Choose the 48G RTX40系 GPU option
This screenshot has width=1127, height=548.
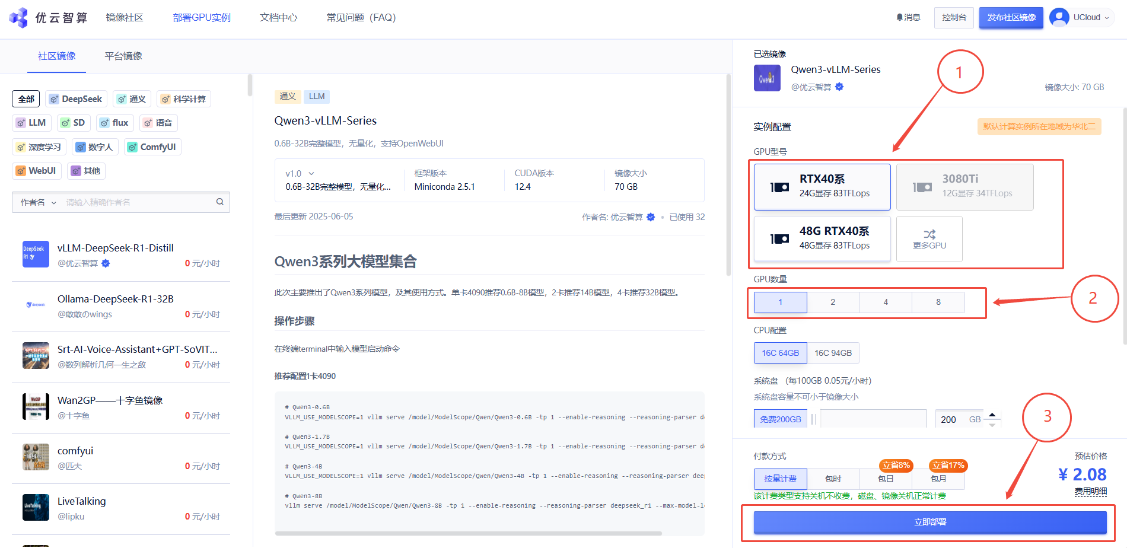[822, 238]
